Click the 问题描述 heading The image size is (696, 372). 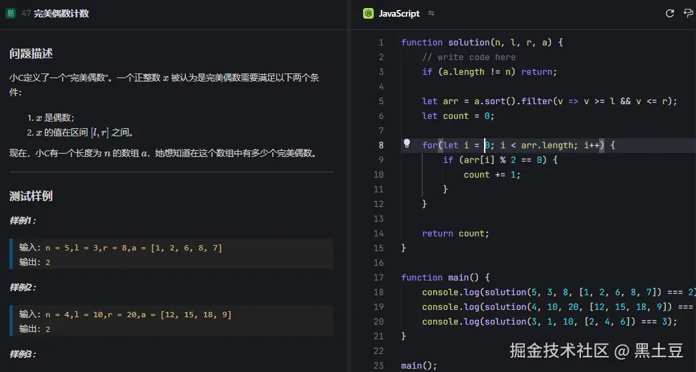pyautogui.click(x=31, y=53)
